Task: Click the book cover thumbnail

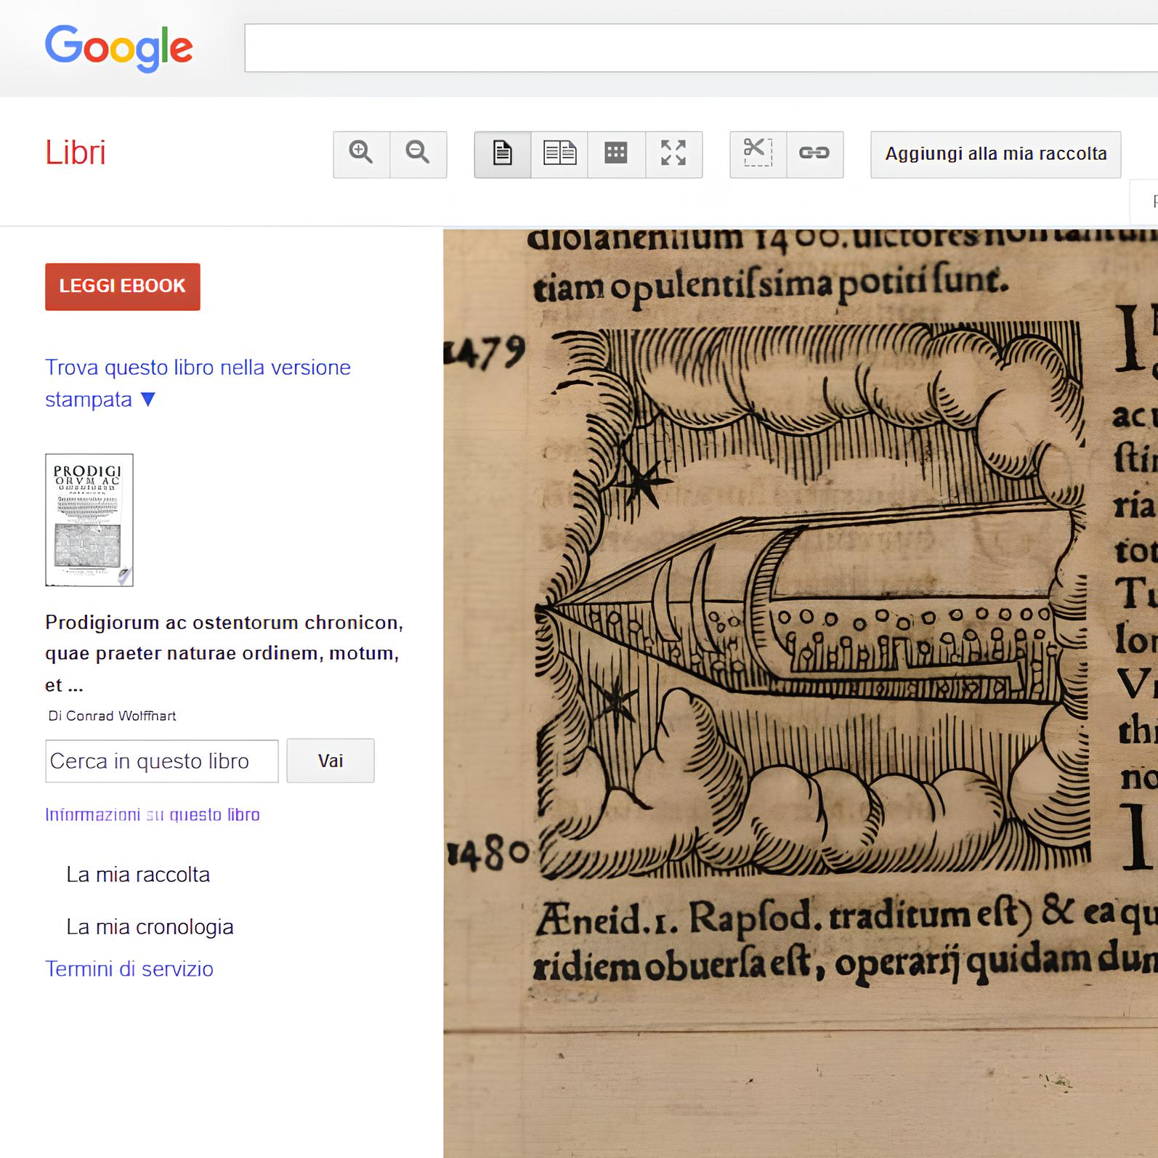Action: pyautogui.click(x=89, y=519)
